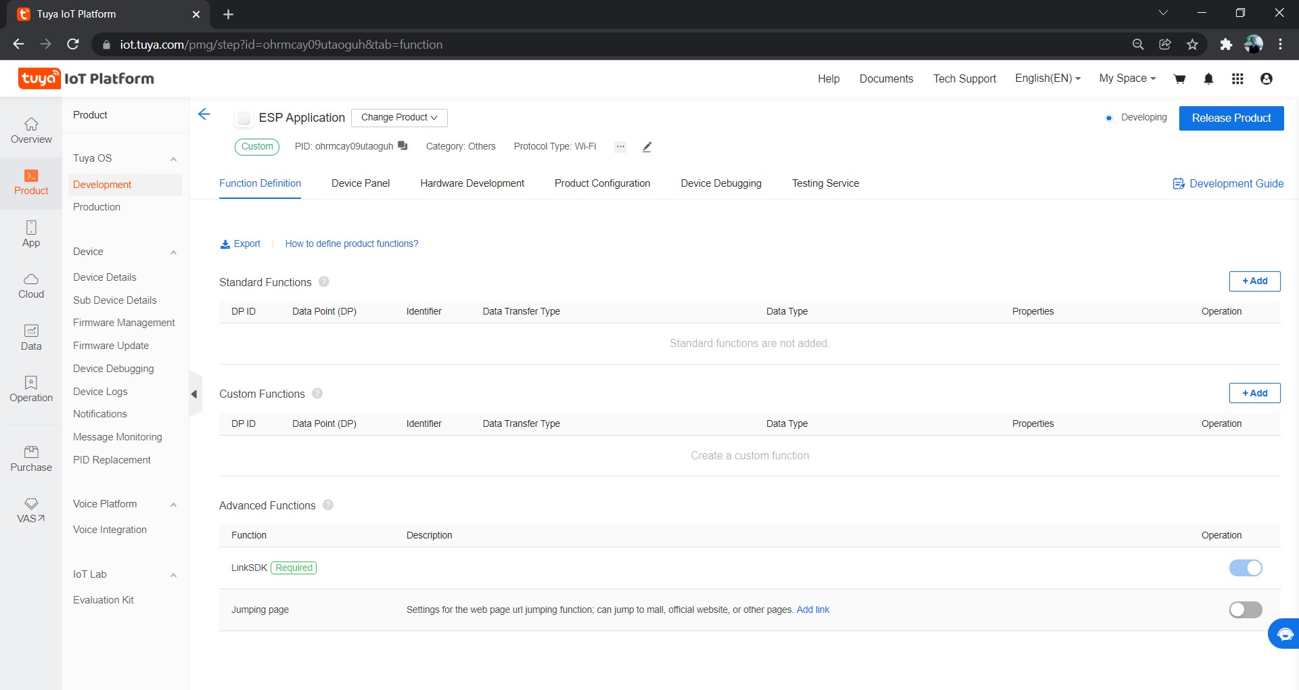Add a custom function
Screen dimensions: 1299x690
coord(1254,393)
